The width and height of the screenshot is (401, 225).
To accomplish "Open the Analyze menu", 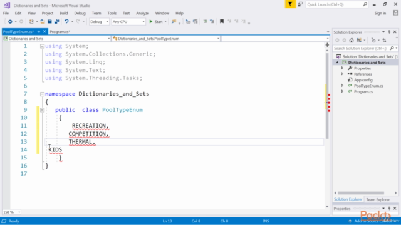I will (142, 13).
